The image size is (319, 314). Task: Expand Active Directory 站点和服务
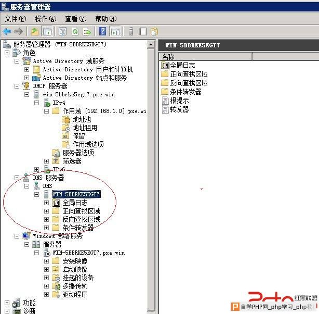click(26, 78)
